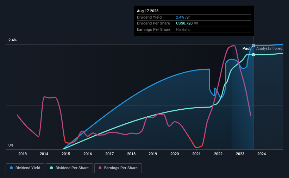Click the 2.4% dividend yield tooltip value

[x=180, y=17]
